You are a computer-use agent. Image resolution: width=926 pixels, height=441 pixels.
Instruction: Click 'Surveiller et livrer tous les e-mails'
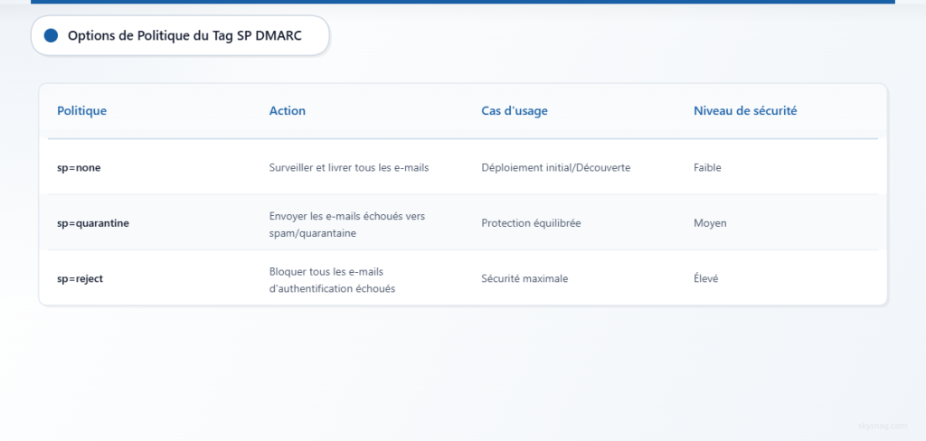(x=349, y=168)
